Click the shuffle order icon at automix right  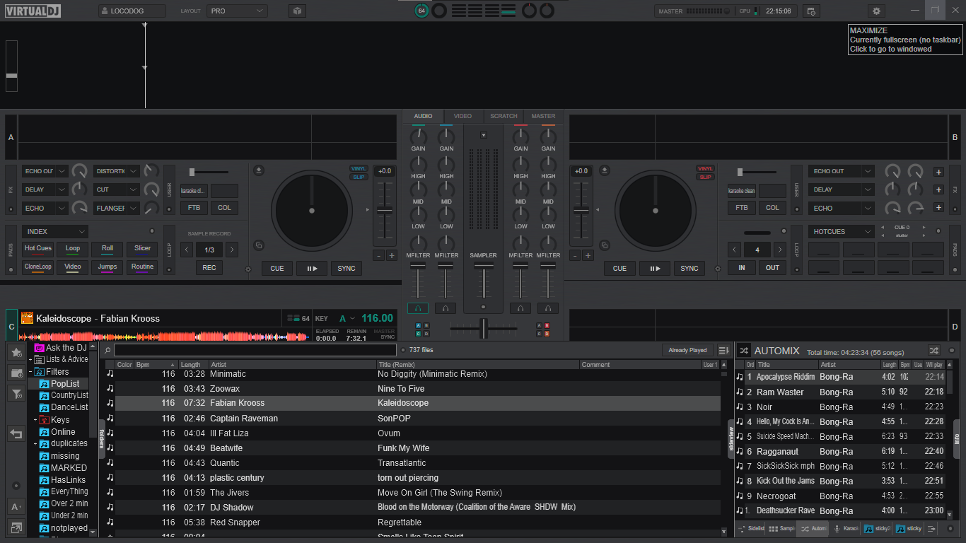(933, 351)
